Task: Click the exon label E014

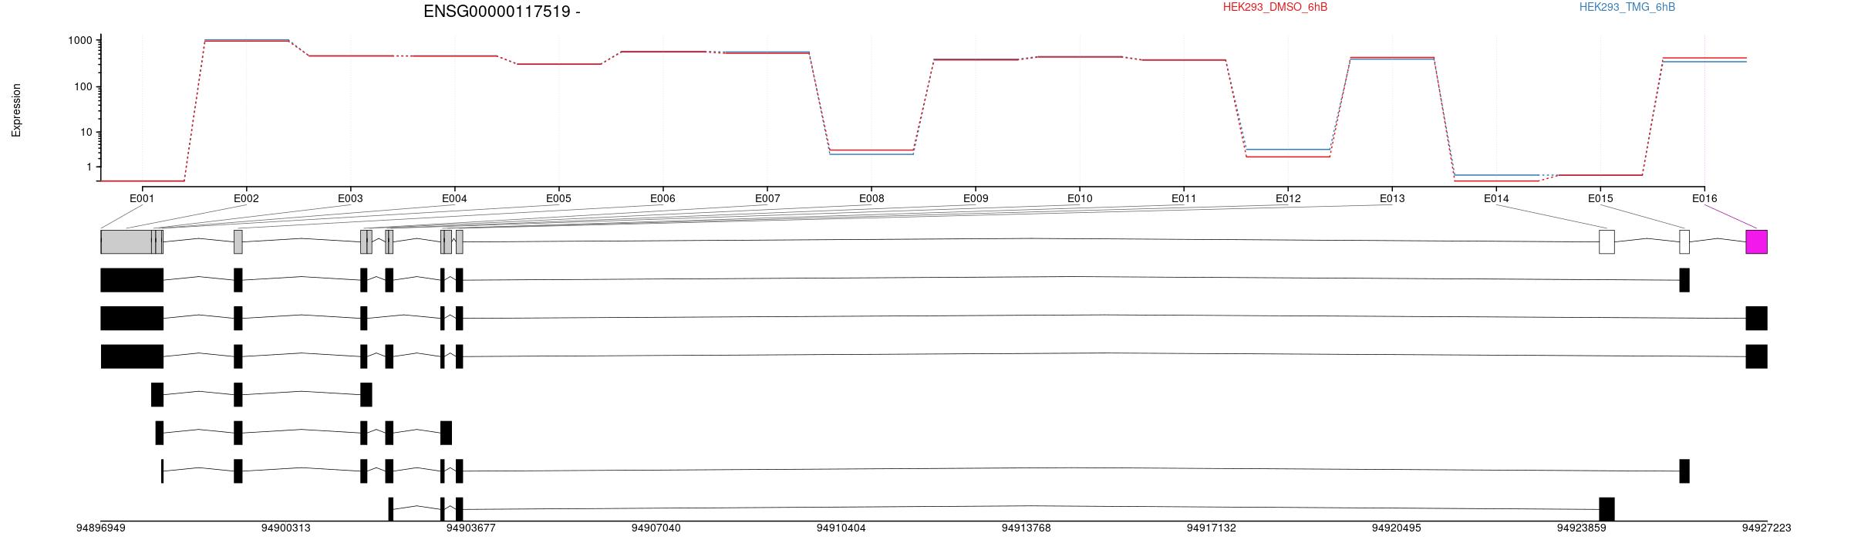Action: pos(1496,198)
